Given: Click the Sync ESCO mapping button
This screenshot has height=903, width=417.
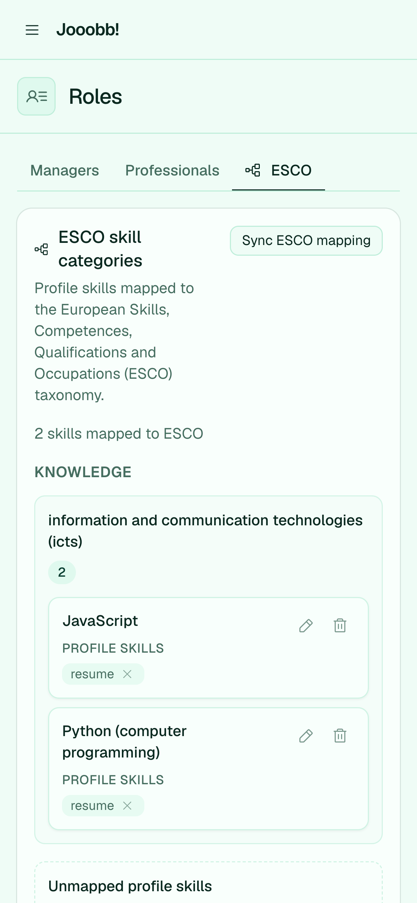Looking at the screenshot, I should point(306,241).
